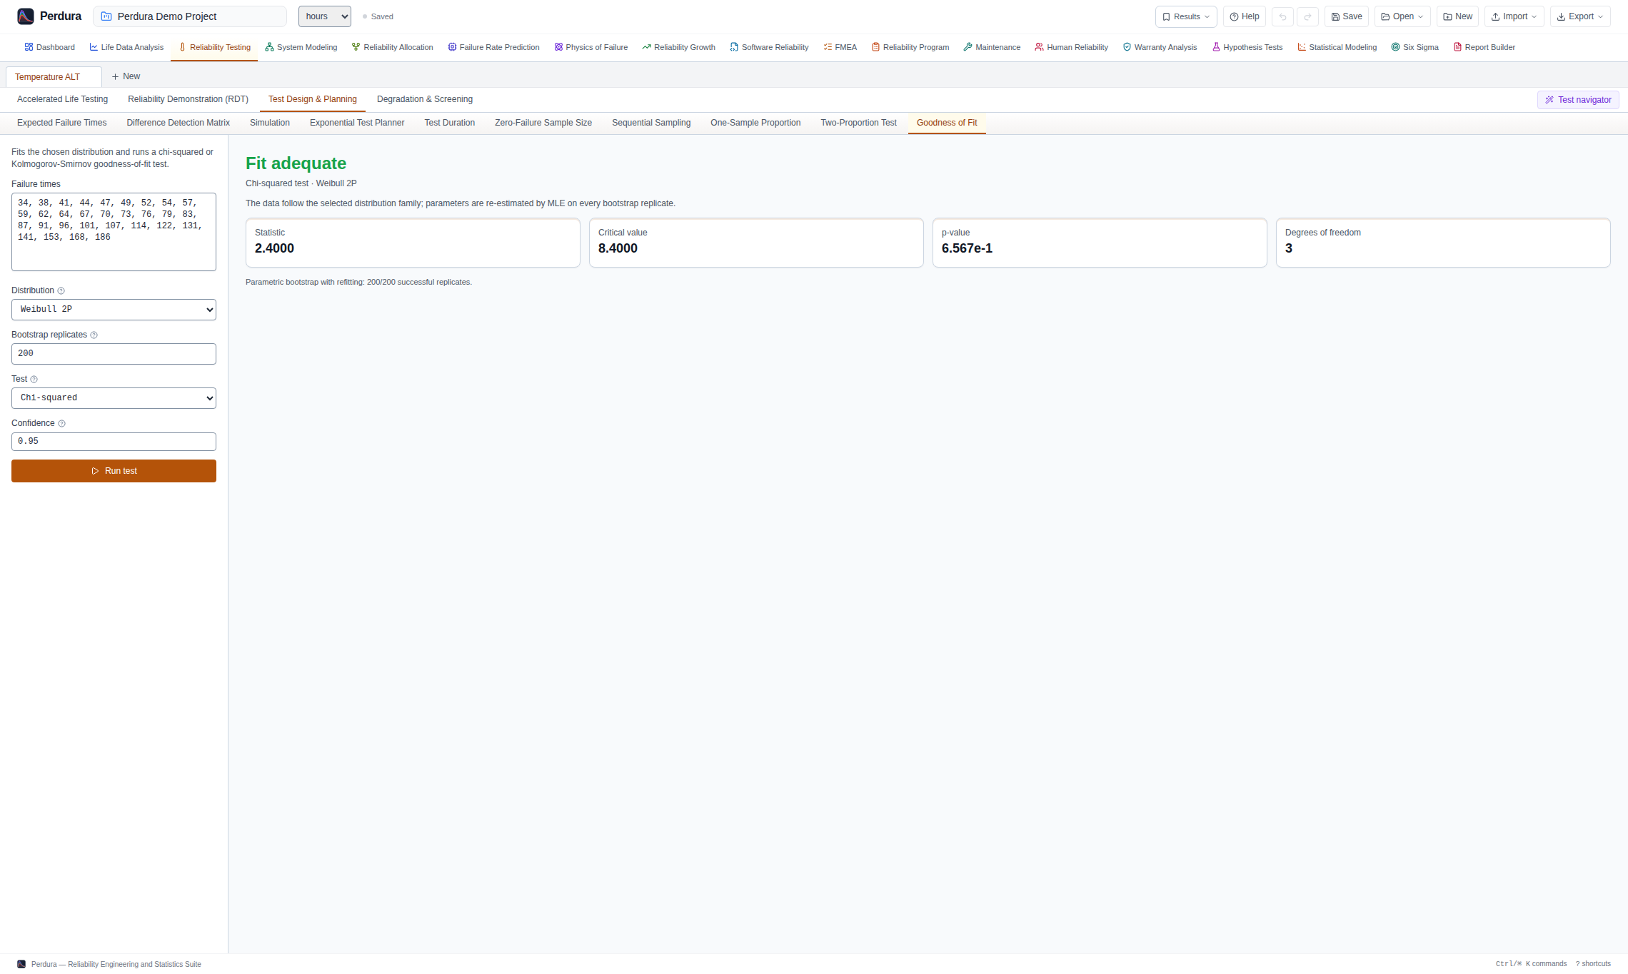Click the Perdura logo icon

coord(26,16)
